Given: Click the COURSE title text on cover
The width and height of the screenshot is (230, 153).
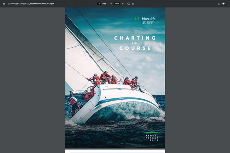Looking at the screenshot, I should (x=135, y=48).
